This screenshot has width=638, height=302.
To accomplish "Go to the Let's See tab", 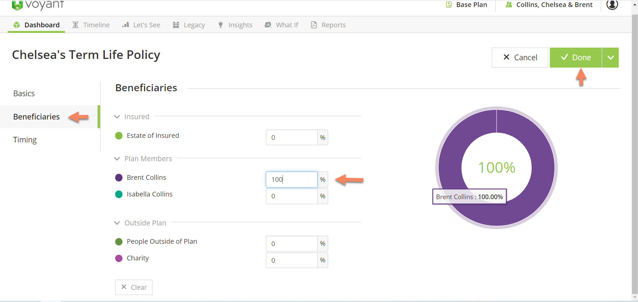I will 141,25.
